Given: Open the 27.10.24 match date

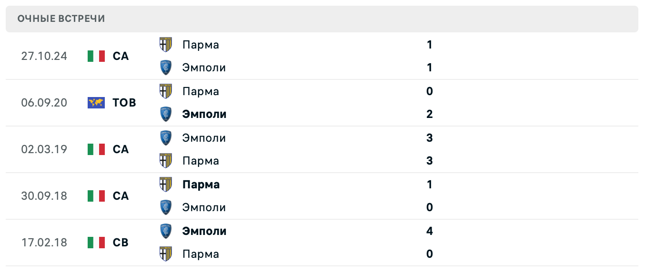Looking at the screenshot, I should coord(44,56).
